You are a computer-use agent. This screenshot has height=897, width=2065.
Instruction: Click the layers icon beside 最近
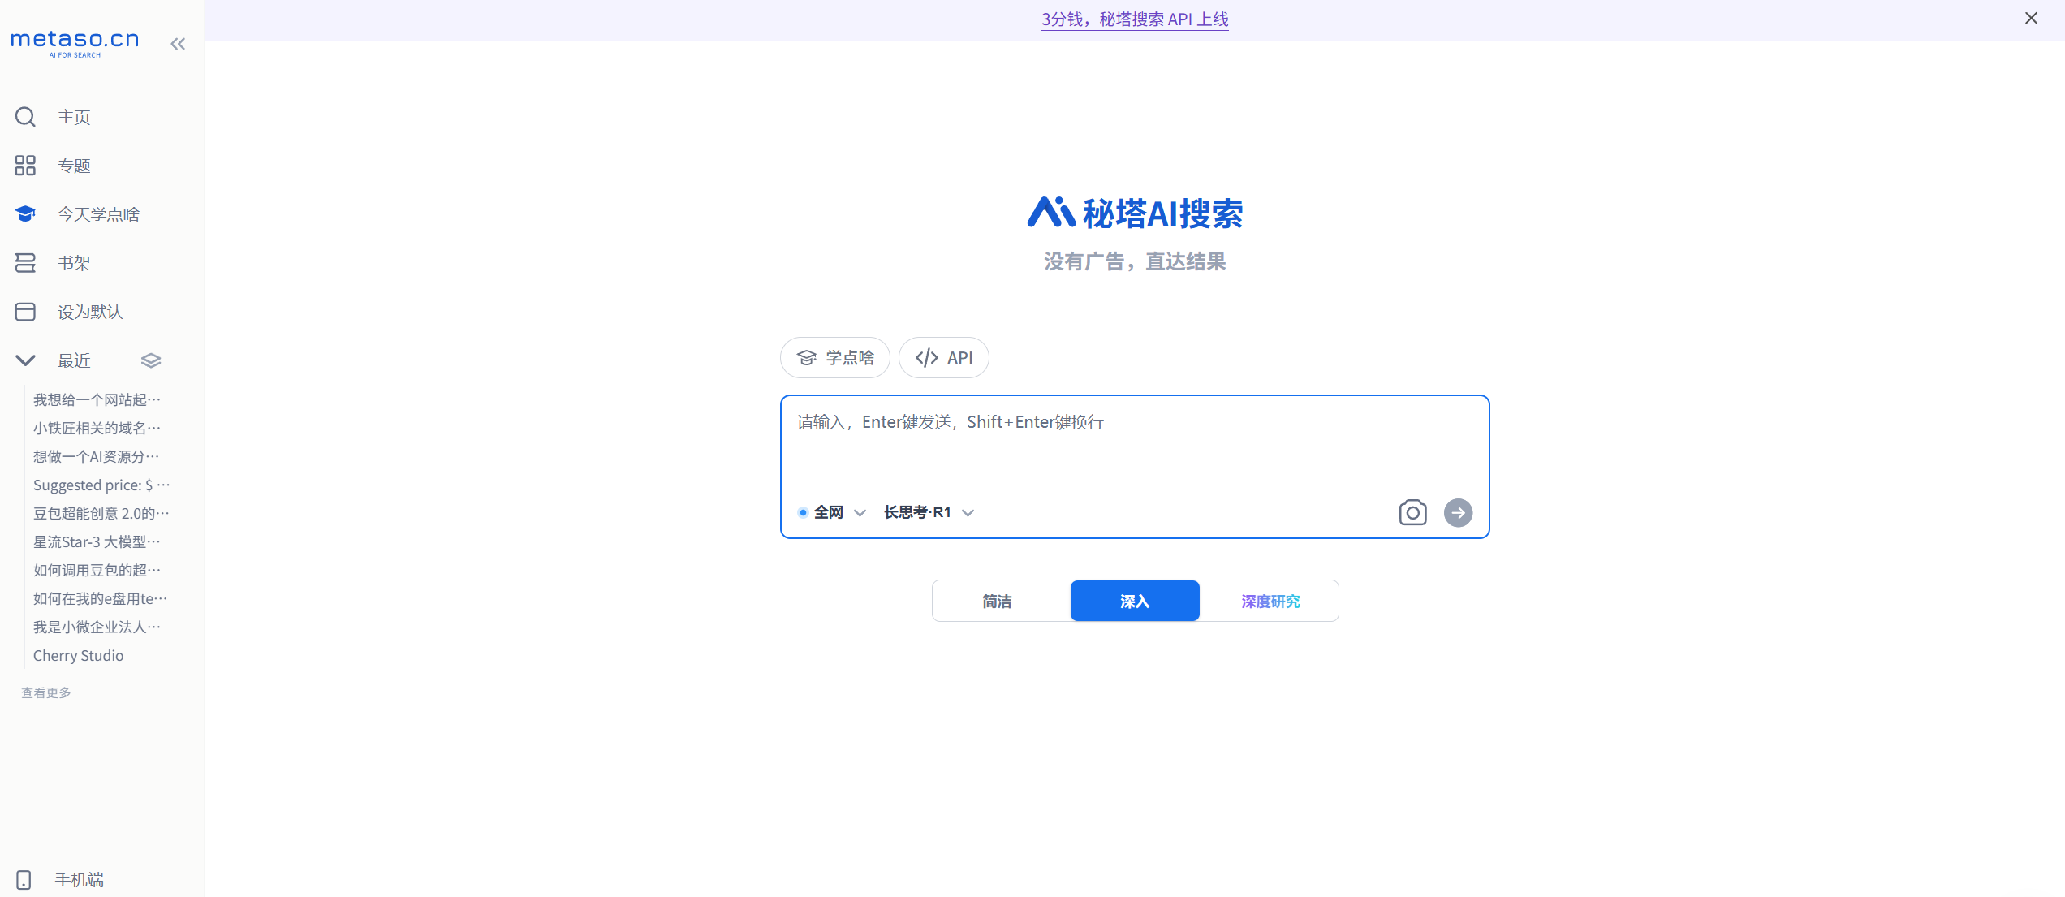(x=151, y=360)
